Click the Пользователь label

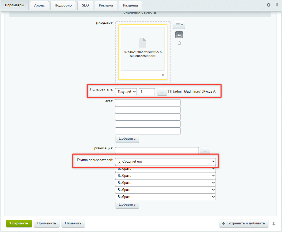pos(101,89)
